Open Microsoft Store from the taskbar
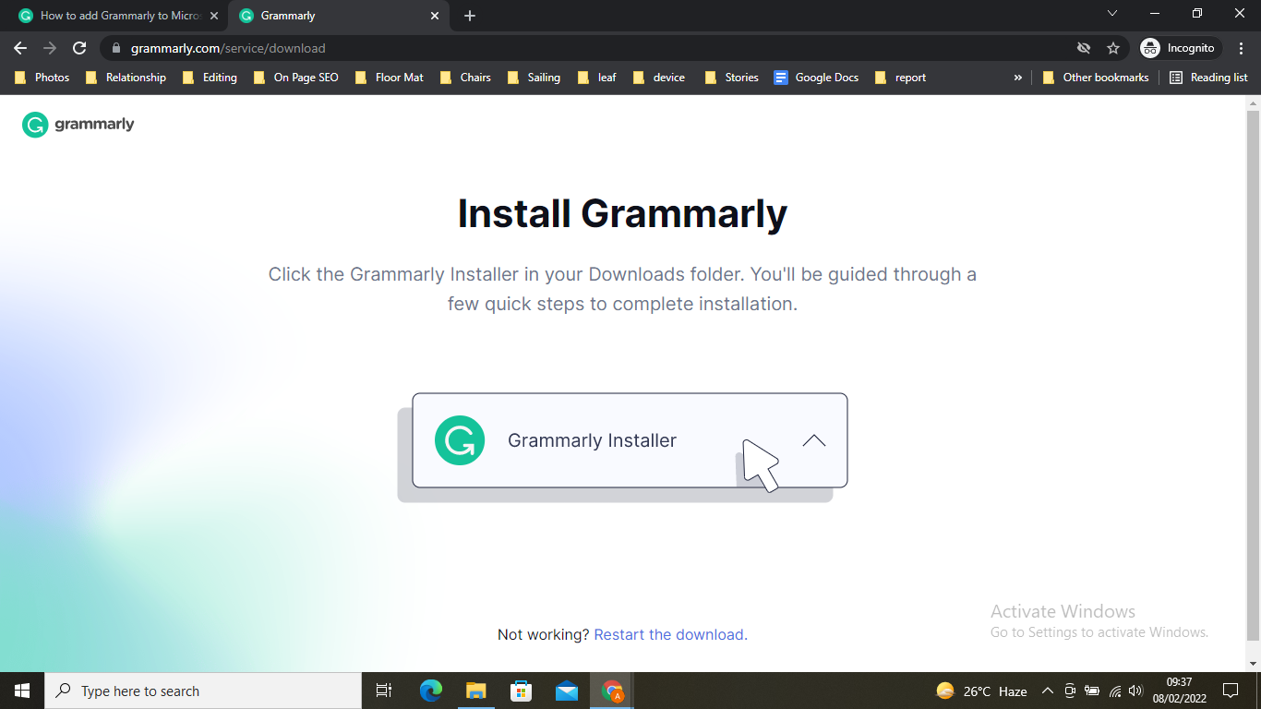Image resolution: width=1261 pixels, height=709 pixels. click(x=522, y=691)
